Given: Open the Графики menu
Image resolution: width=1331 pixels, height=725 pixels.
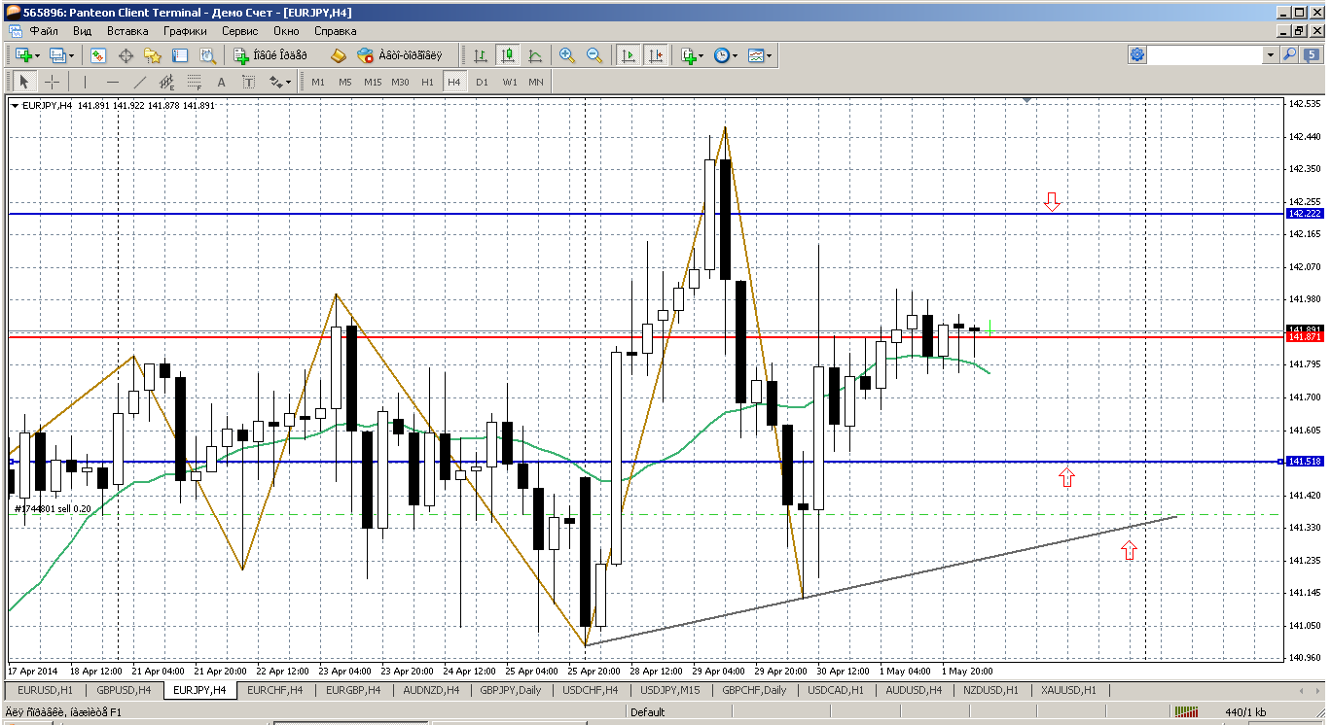Looking at the screenshot, I should coord(185,31).
